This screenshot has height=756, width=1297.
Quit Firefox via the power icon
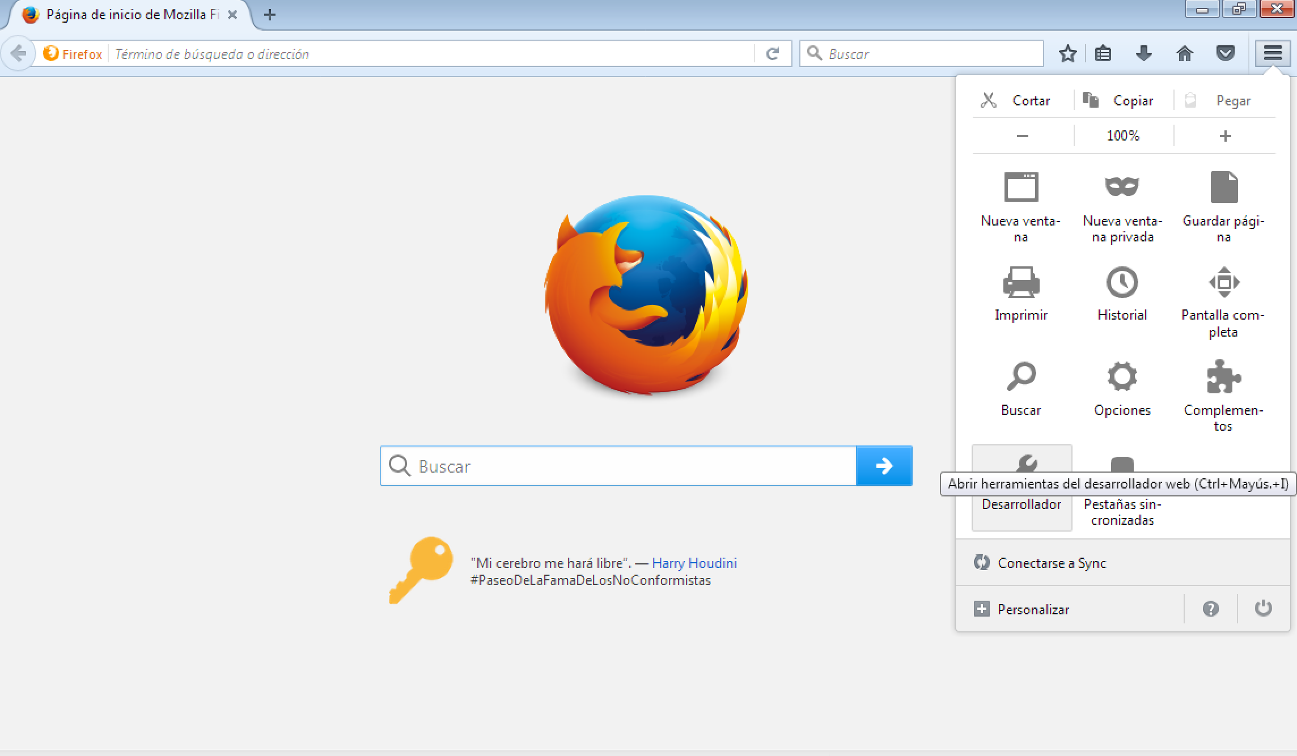point(1264,609)
